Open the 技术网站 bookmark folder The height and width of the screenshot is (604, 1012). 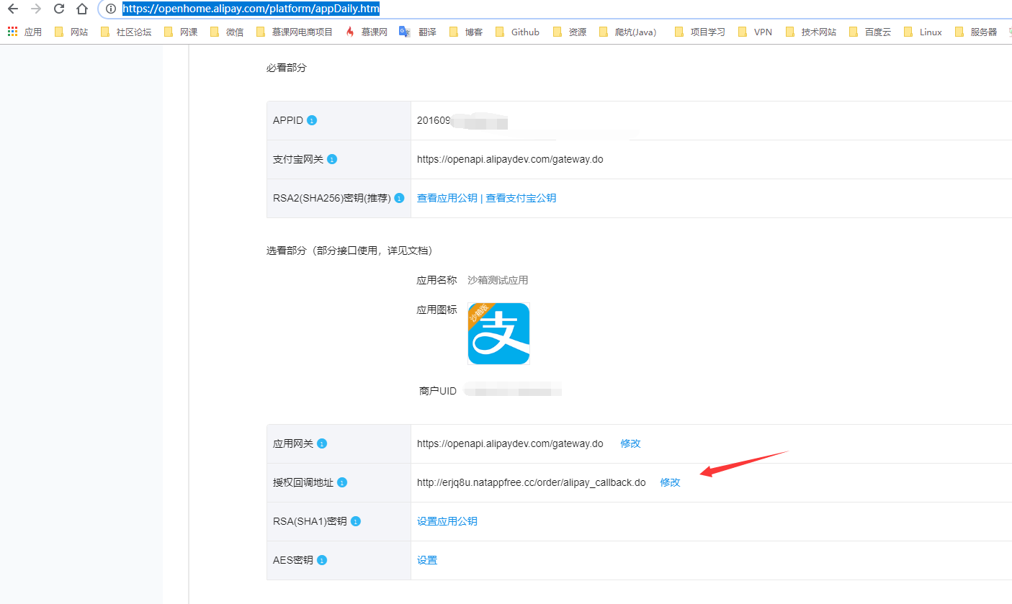coord(811,32)
